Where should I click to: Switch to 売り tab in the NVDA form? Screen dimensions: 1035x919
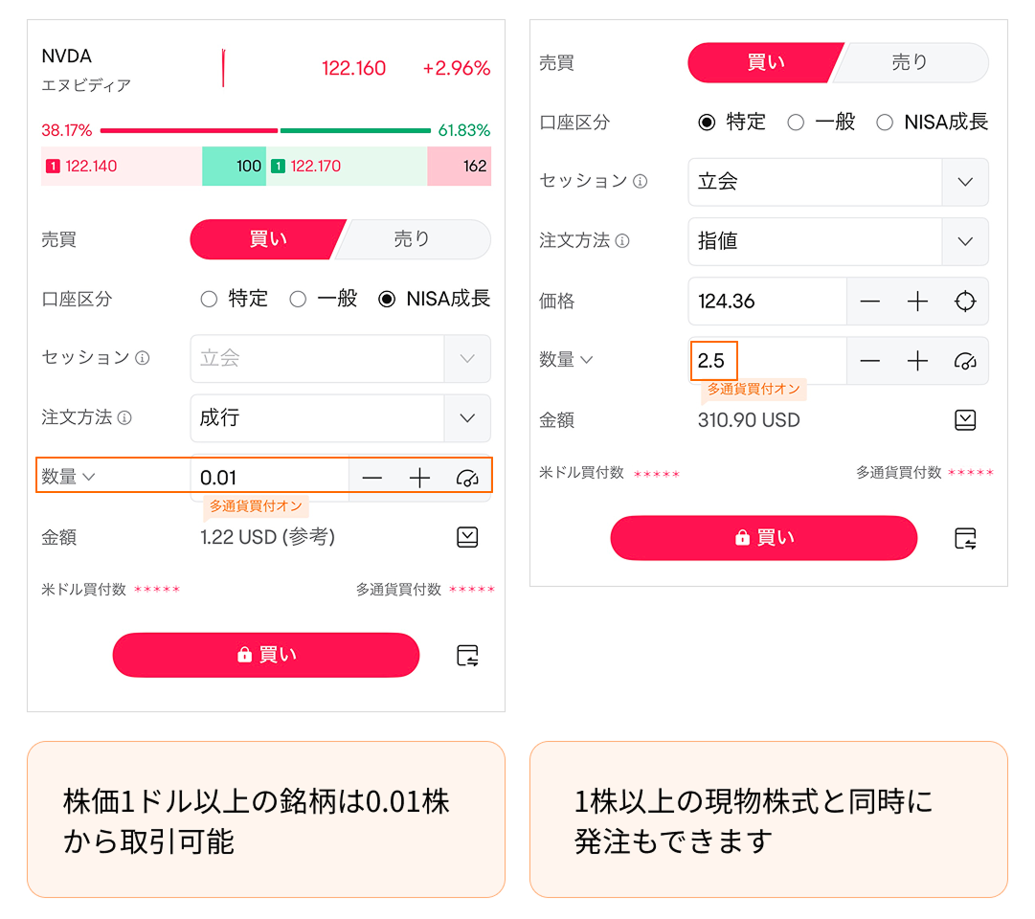click(x=413, y=239)
